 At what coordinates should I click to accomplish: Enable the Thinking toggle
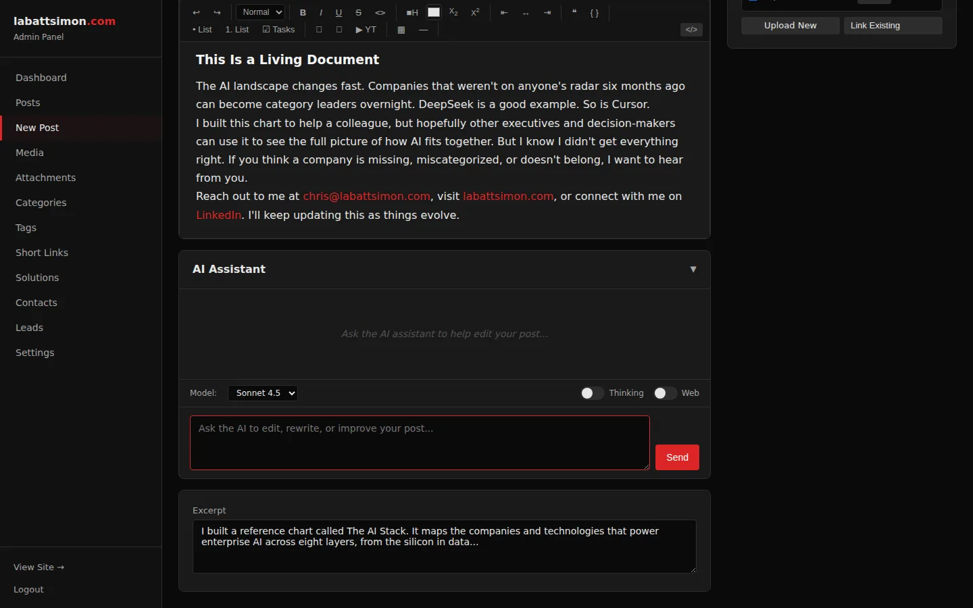click(x=592, y=393)
